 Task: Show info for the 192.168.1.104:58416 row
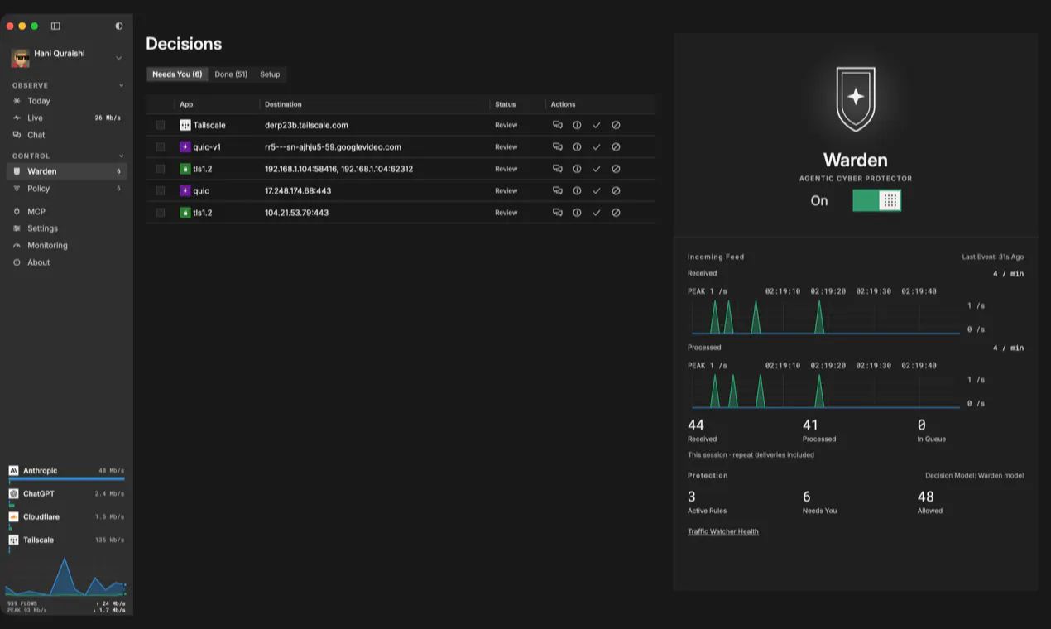(577, 169)
